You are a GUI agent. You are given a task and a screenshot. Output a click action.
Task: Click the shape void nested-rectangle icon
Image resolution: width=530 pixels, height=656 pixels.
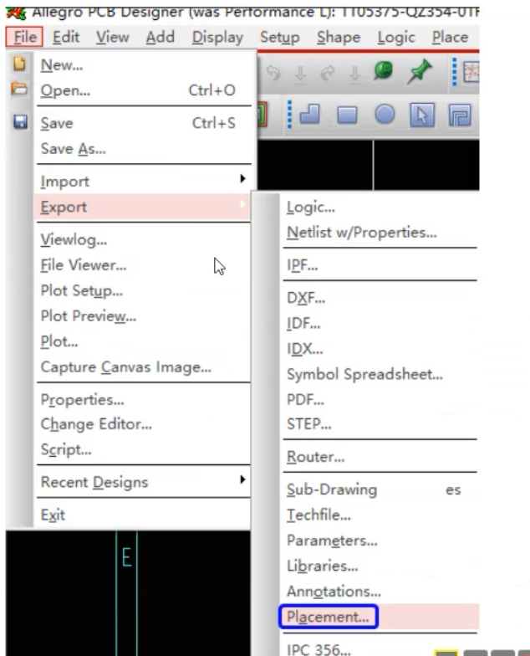[x=460, y=115]
